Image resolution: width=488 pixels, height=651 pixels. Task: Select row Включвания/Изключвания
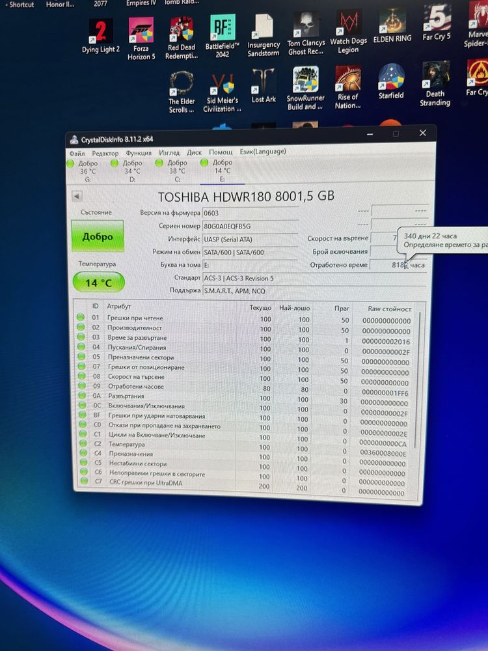244,408
